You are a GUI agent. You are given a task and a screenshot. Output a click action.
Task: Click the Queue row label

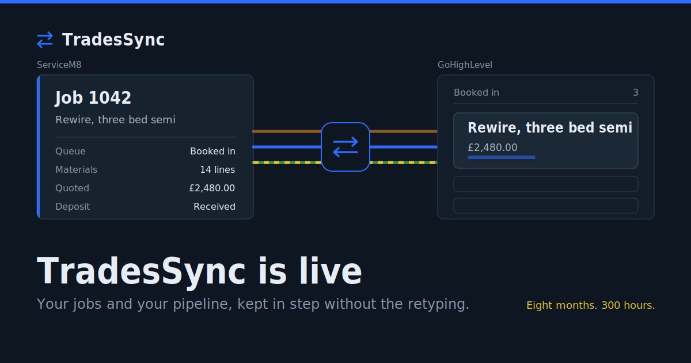(70, 152)
